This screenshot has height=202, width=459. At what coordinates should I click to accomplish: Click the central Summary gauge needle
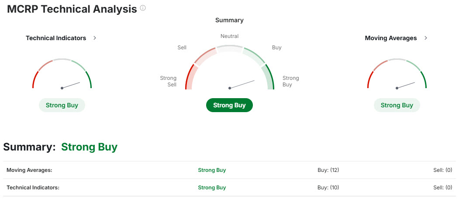coord(242,84)
